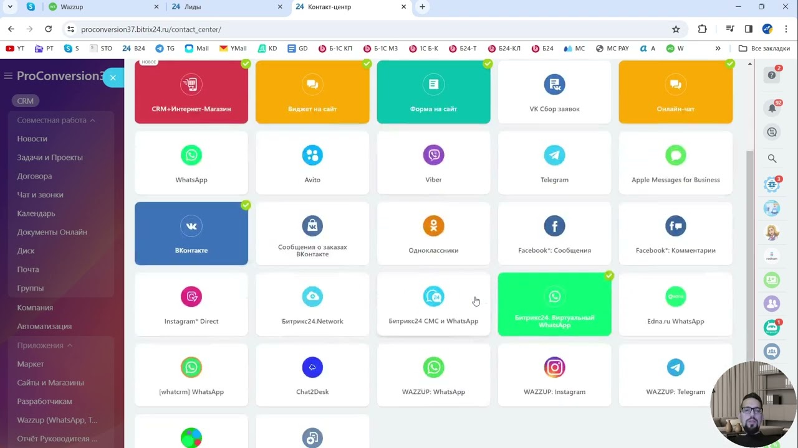Open the Chat2Desk card
The width and height of the screenshot is (798, 448).
[312, 375]
